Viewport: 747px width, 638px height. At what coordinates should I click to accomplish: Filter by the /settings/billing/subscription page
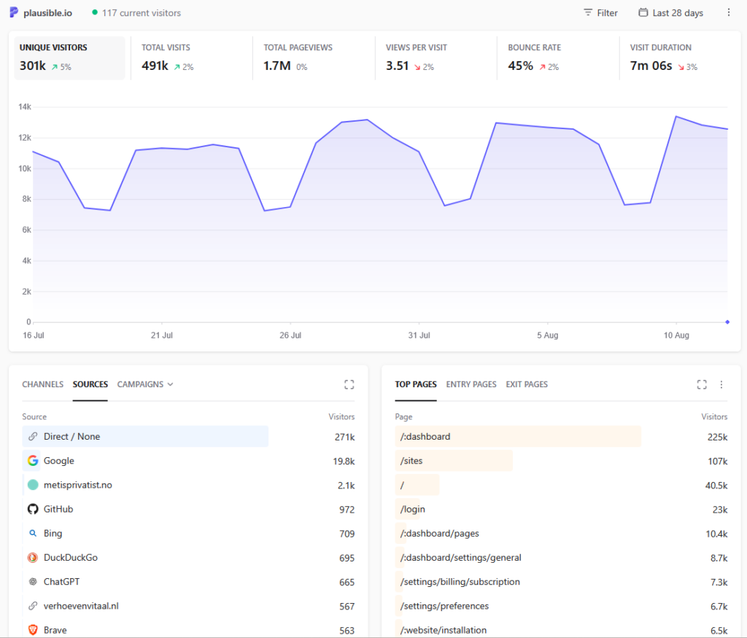click(460, 582)
